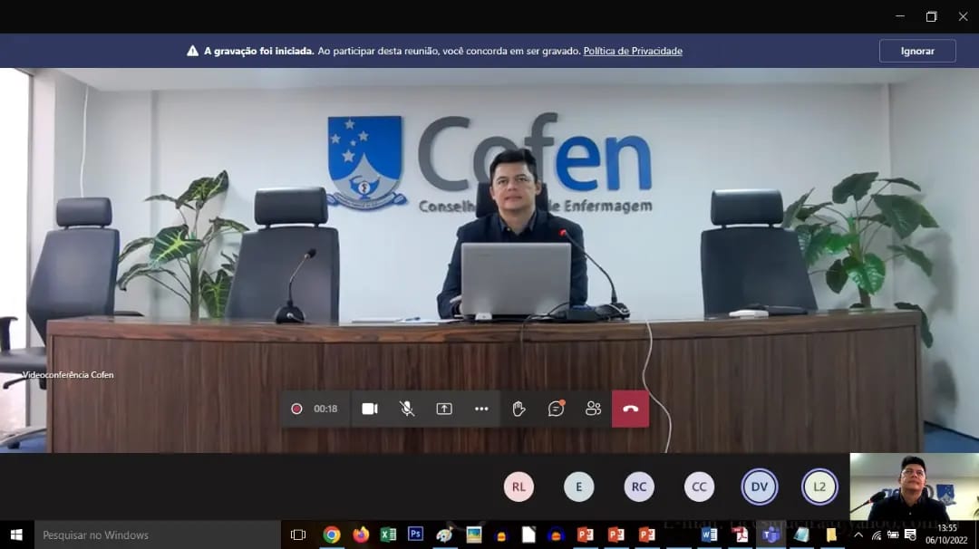Check battery status in system tray

point(893,535)
